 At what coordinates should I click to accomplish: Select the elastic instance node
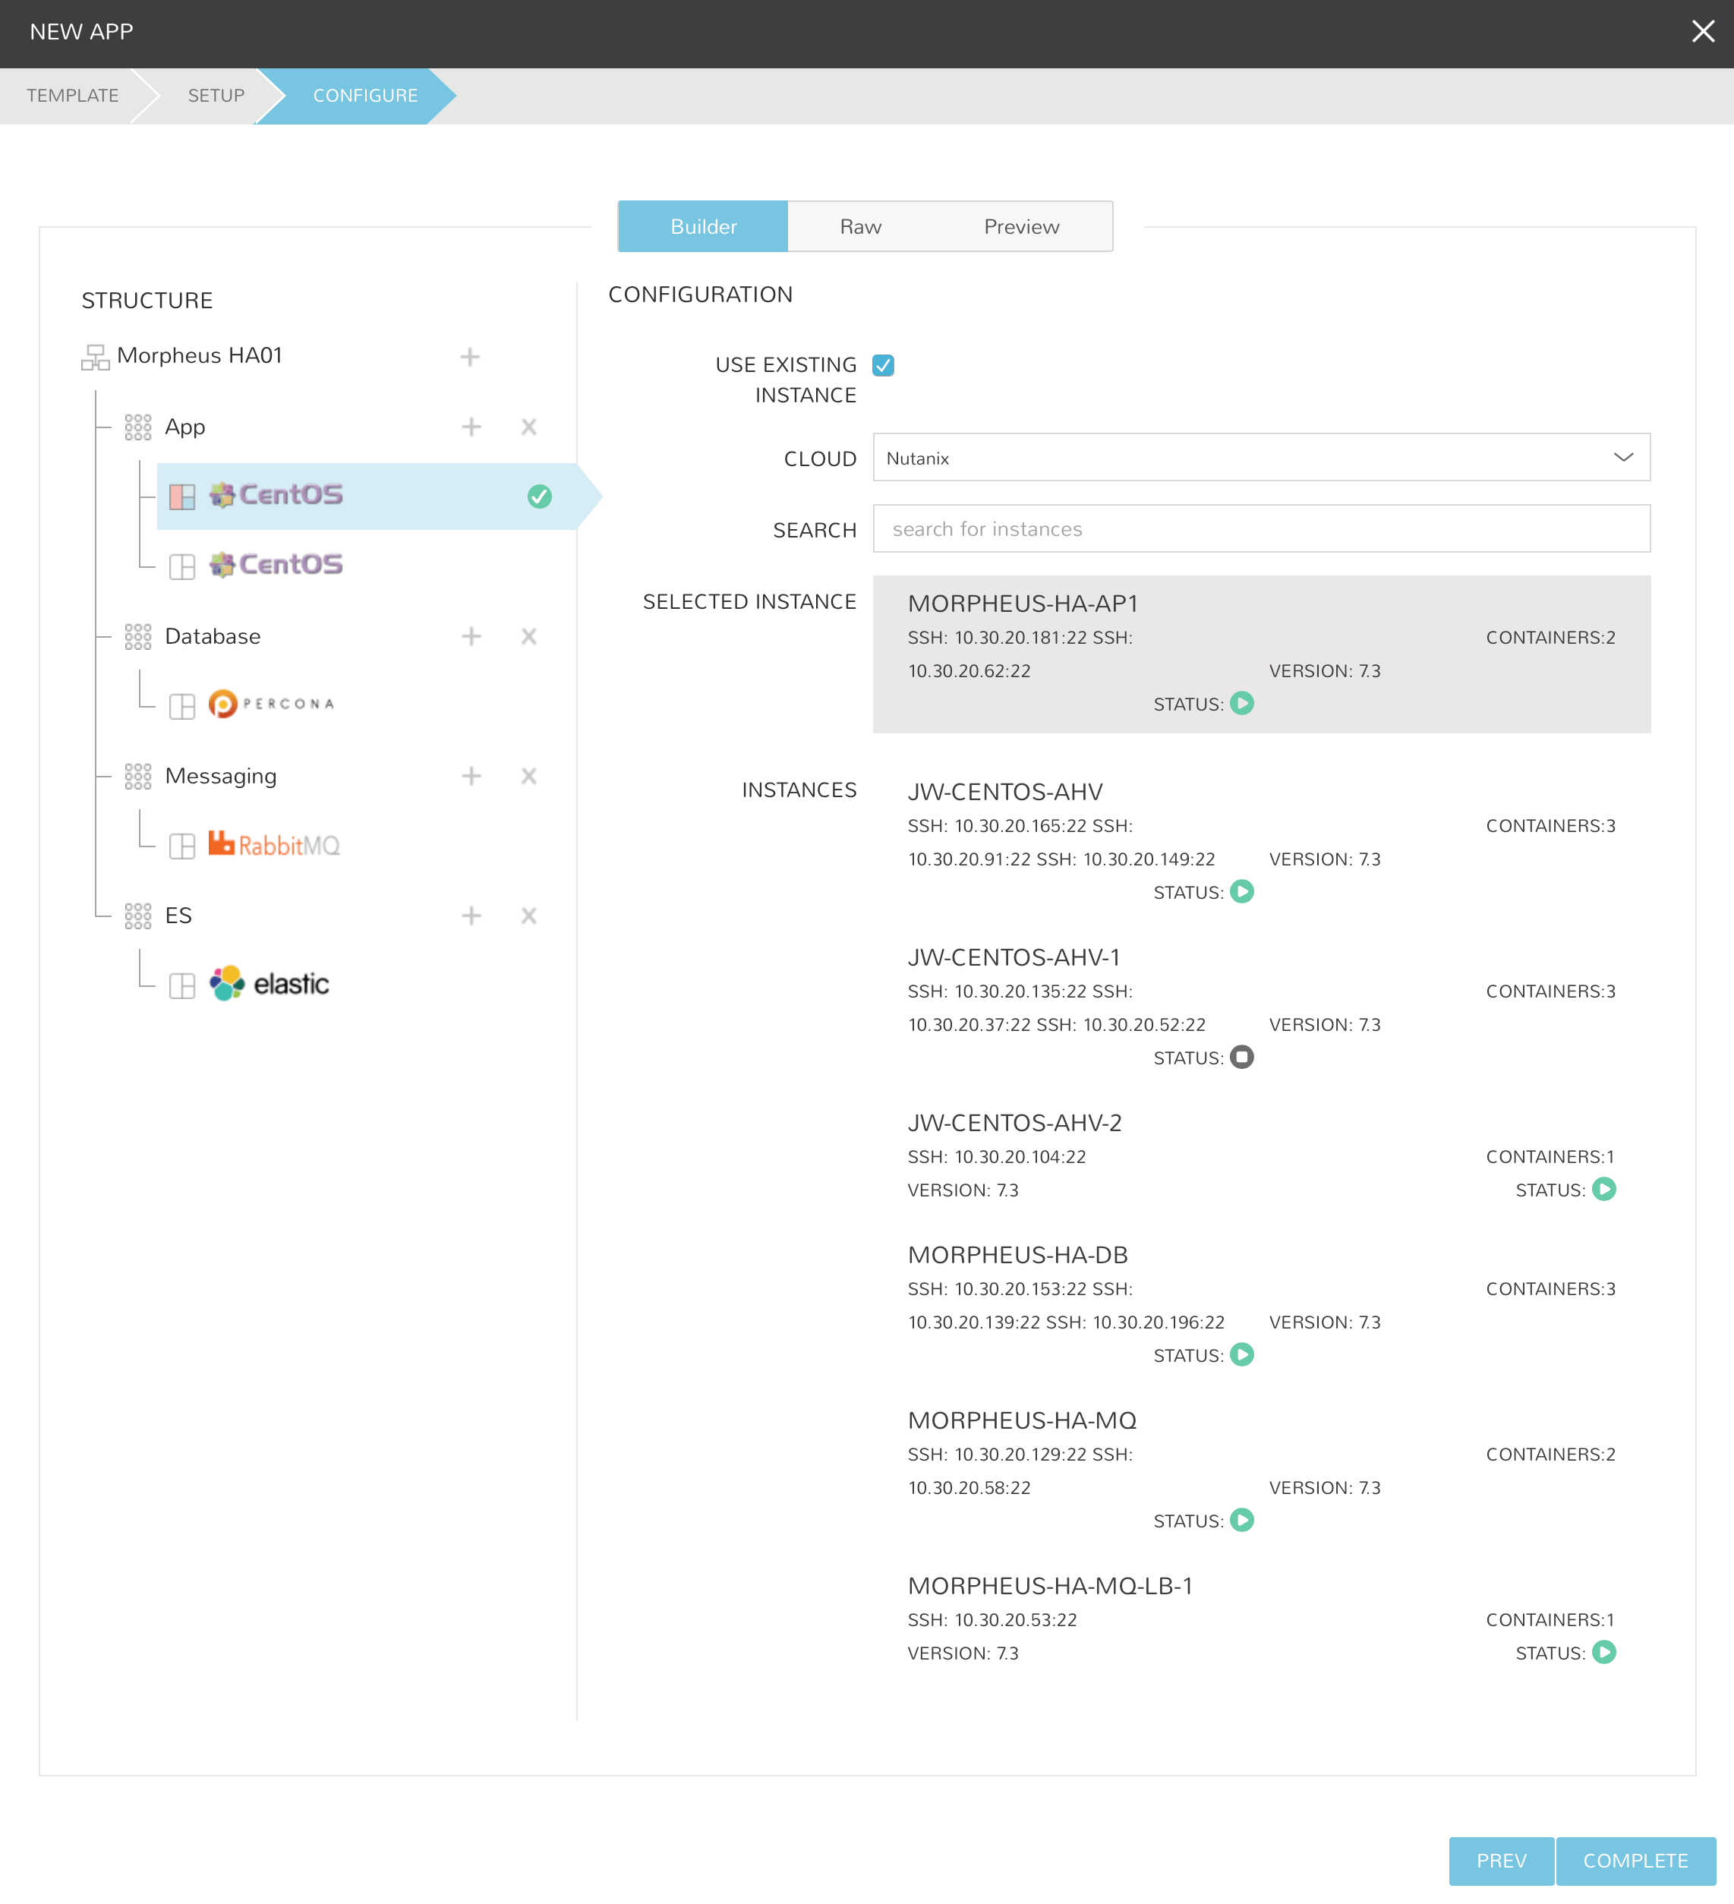(x=270, y=984)
